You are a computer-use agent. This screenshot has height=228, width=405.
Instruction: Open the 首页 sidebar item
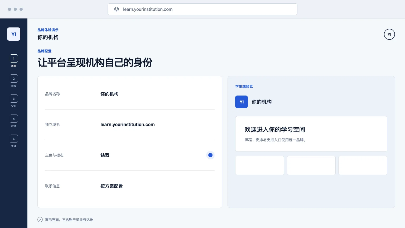[14, 61]
